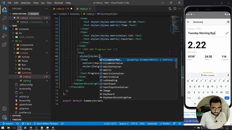Tap the share icon in phone Summary screen
This screenshot has height=130, width=232.
(x=228, y=22)
